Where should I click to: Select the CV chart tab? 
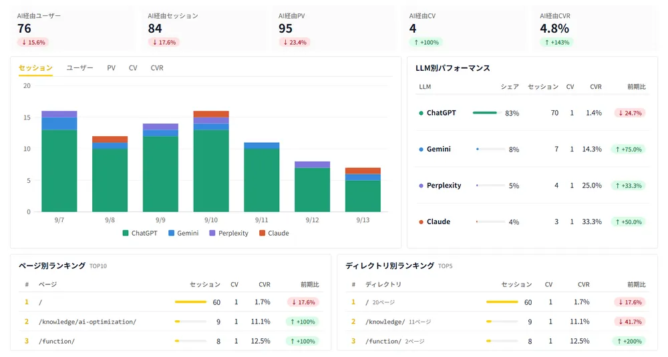133,67
